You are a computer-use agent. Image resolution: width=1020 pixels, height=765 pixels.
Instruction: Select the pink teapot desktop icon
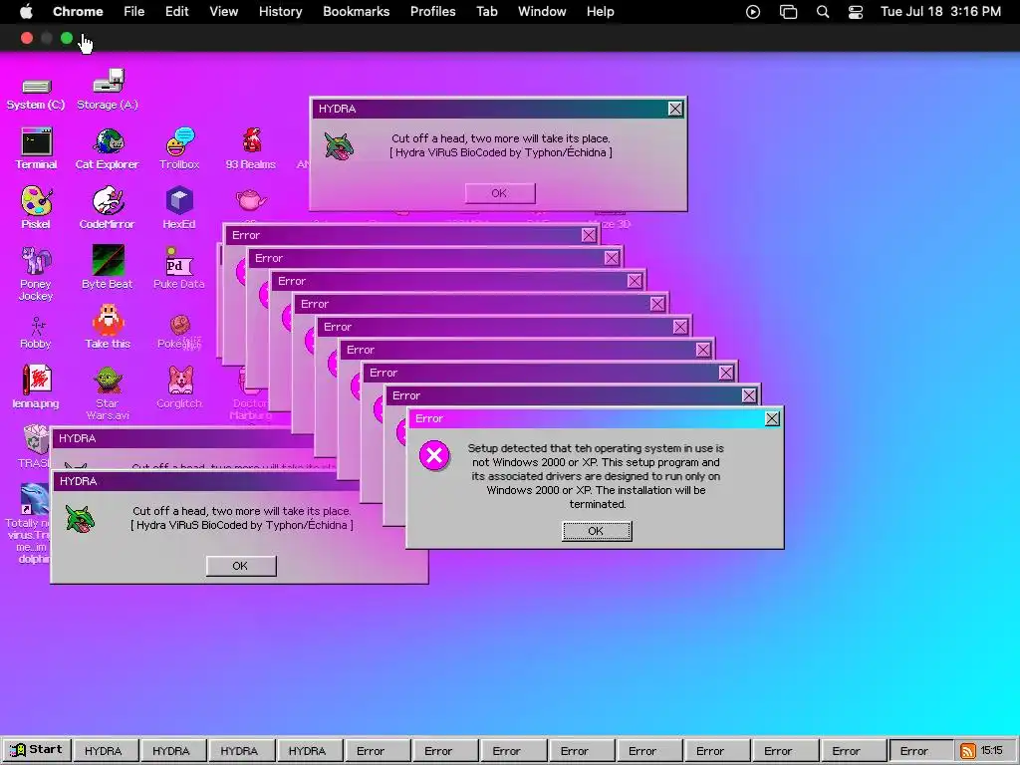click(251, 199)
